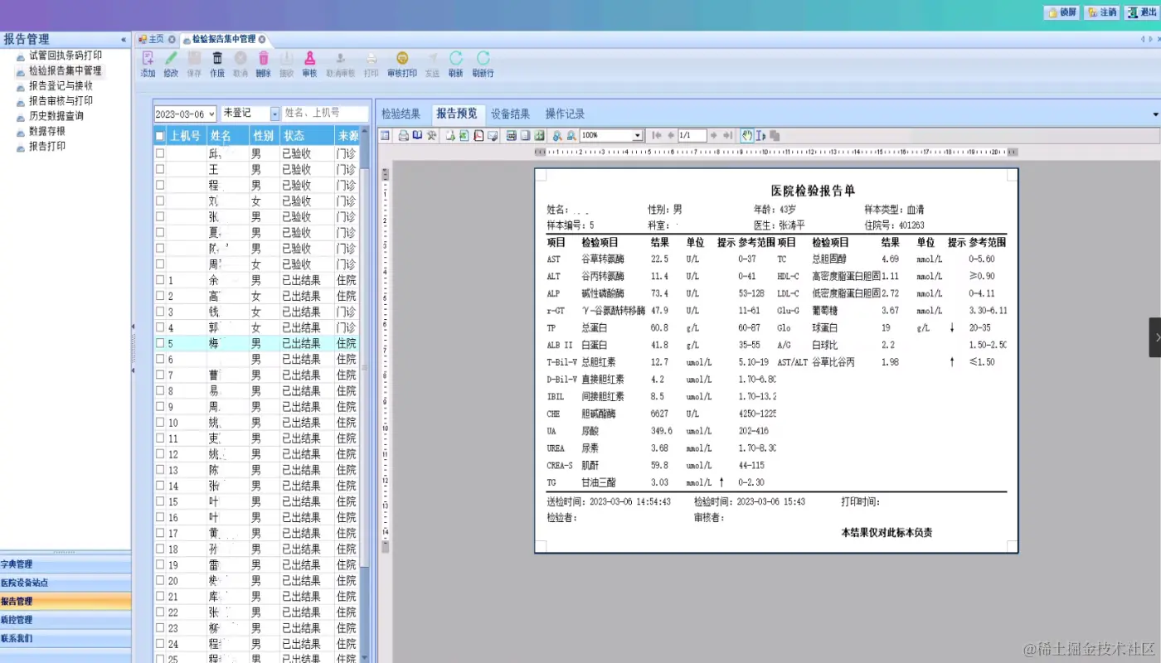1161x663 pixels.
Task: Export the report as PDF via red icon
Action: click(478, 136)
